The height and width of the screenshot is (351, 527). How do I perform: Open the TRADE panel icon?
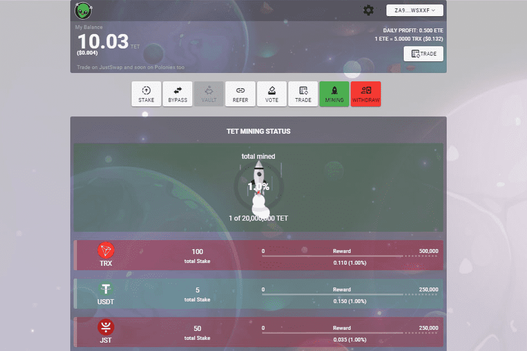tap(303, 94)
